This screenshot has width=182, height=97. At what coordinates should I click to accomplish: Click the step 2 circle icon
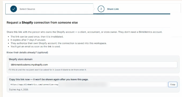[x=101, y=9]
